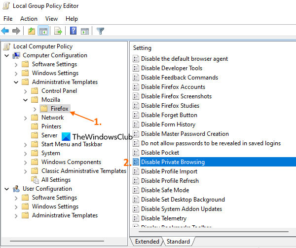Click policy icon beside Disable Telemetry

[136, 218]
